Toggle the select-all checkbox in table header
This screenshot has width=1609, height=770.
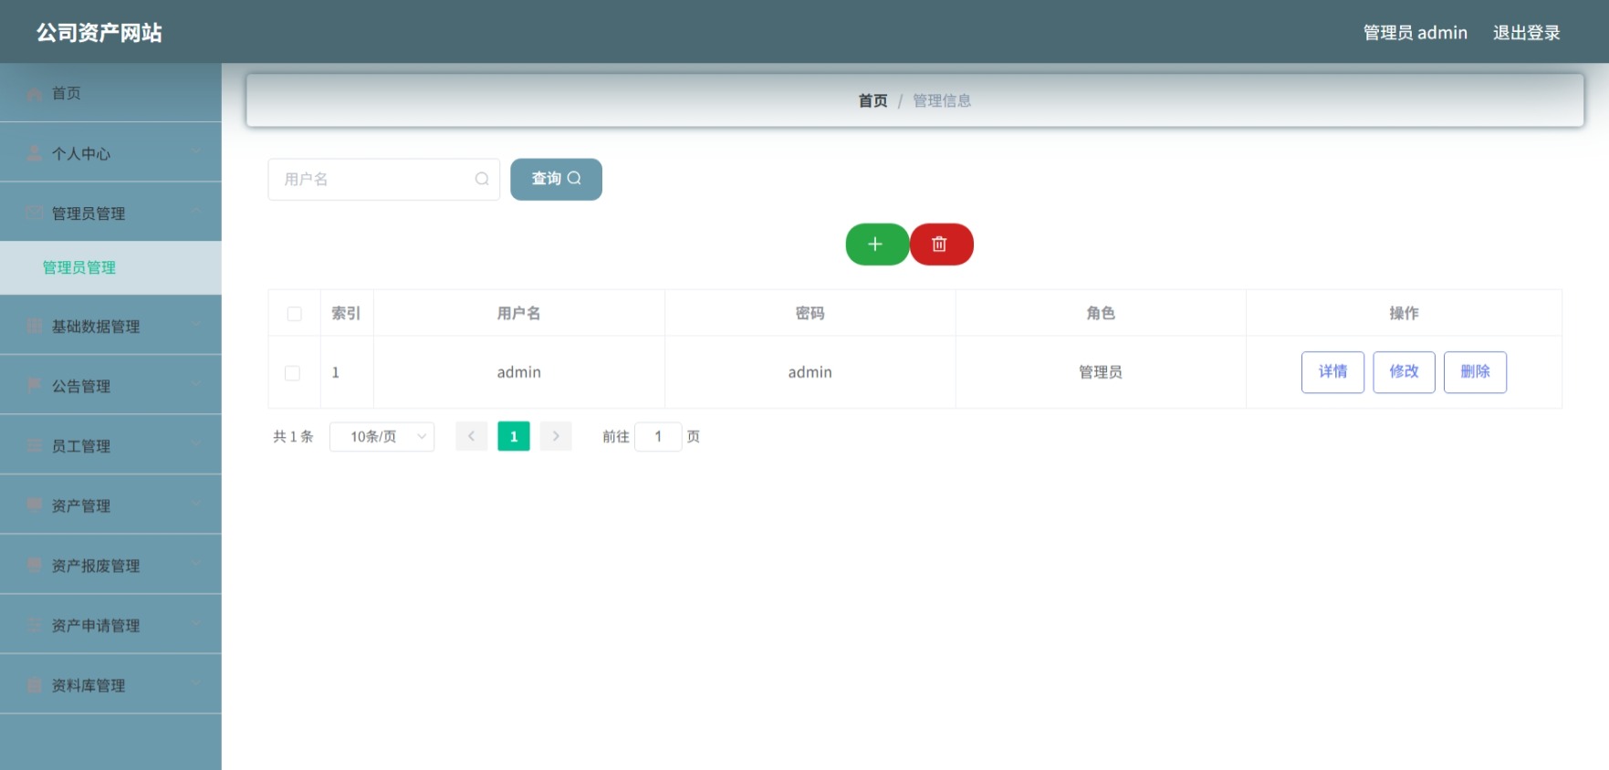[x=294, y=314]
